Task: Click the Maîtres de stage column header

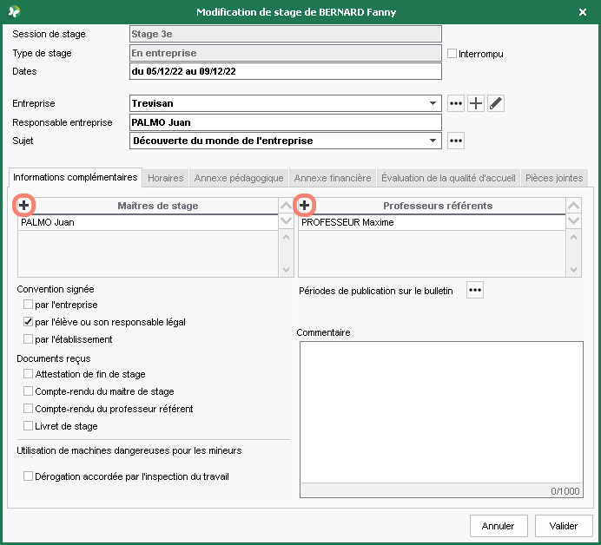Action: [x=158, y=206]
